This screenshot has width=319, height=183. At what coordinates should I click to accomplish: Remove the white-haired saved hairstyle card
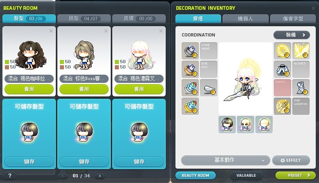tap(161, 31)
